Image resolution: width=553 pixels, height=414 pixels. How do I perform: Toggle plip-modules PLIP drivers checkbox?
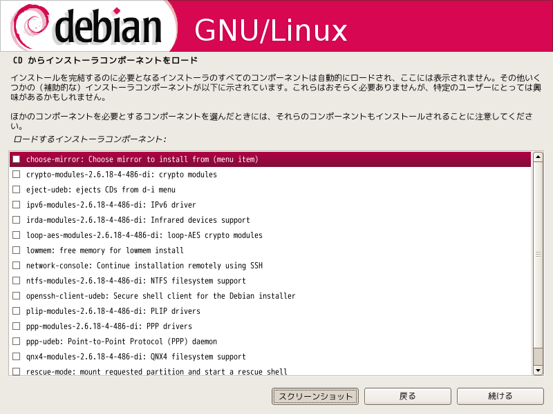pos(16,310)
